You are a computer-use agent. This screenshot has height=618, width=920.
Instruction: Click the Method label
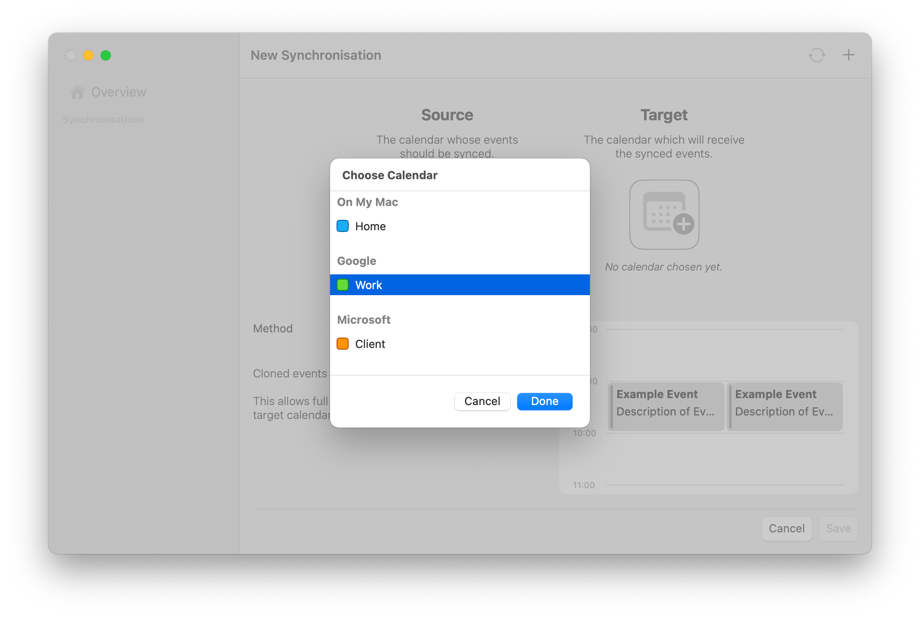coord(273,328)
